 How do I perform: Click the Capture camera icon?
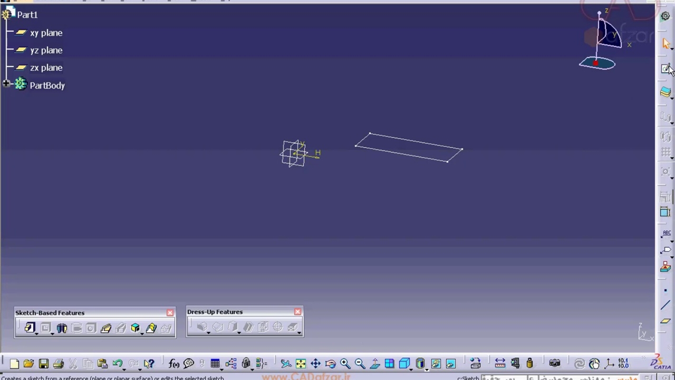[x=554, y=364]
